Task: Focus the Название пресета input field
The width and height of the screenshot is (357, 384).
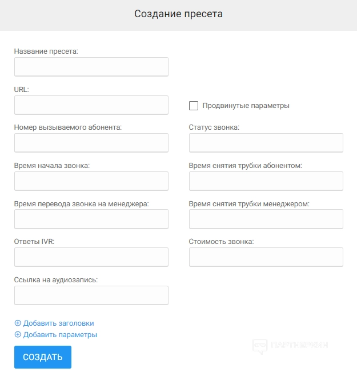Action: (91, 67)
